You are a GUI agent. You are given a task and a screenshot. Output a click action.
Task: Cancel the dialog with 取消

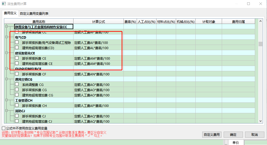pos(255,135)
